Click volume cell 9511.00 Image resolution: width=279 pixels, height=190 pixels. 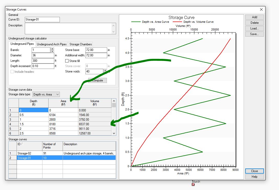coord(95,129)
